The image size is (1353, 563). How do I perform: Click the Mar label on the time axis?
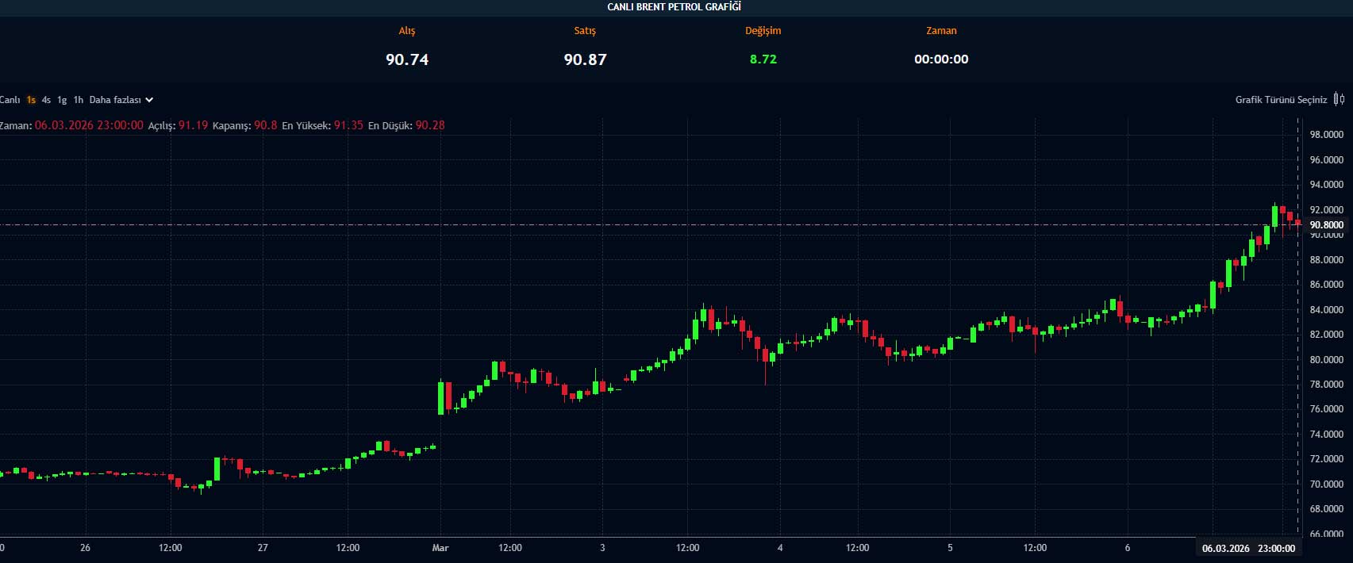[440, 548]
